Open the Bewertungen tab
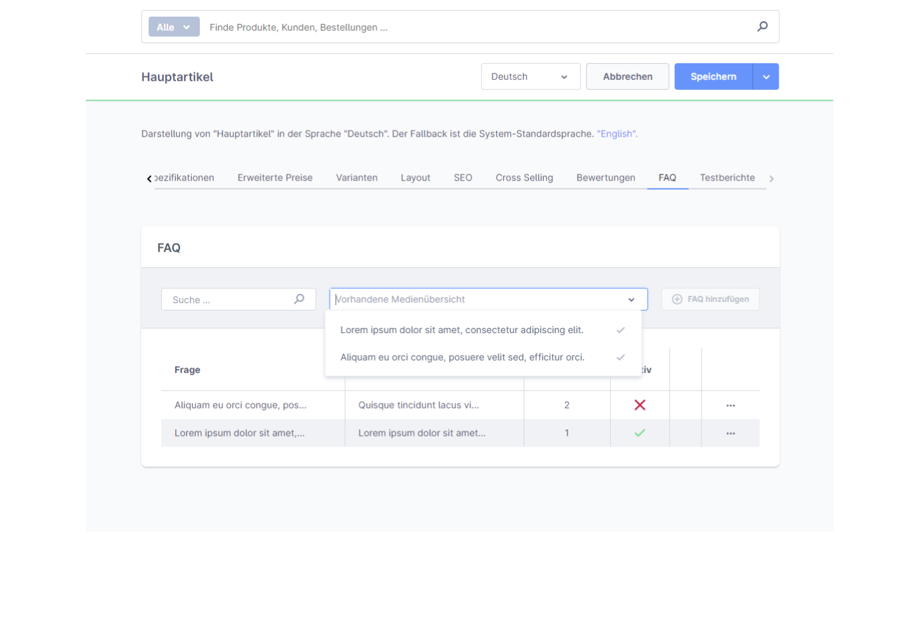 [606, 178]
